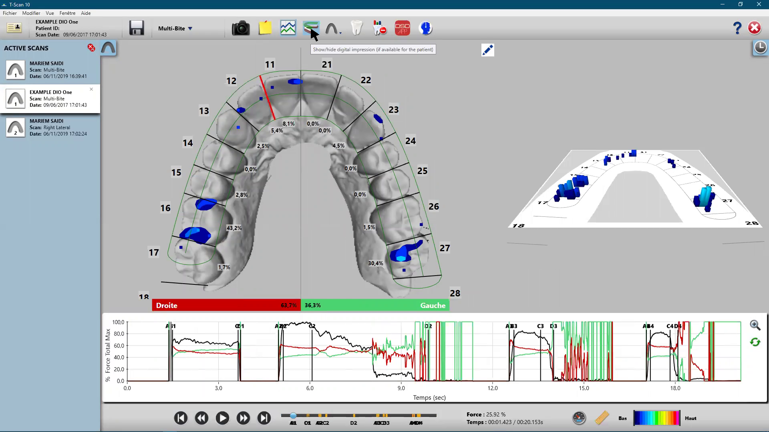Screen dimensions: 769x432
Task: Close all active scans red icon
Action: [x=91, y=48]
